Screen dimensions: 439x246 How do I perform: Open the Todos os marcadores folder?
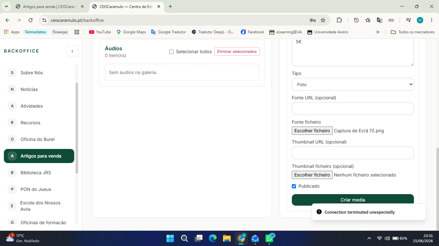(413, 32)
